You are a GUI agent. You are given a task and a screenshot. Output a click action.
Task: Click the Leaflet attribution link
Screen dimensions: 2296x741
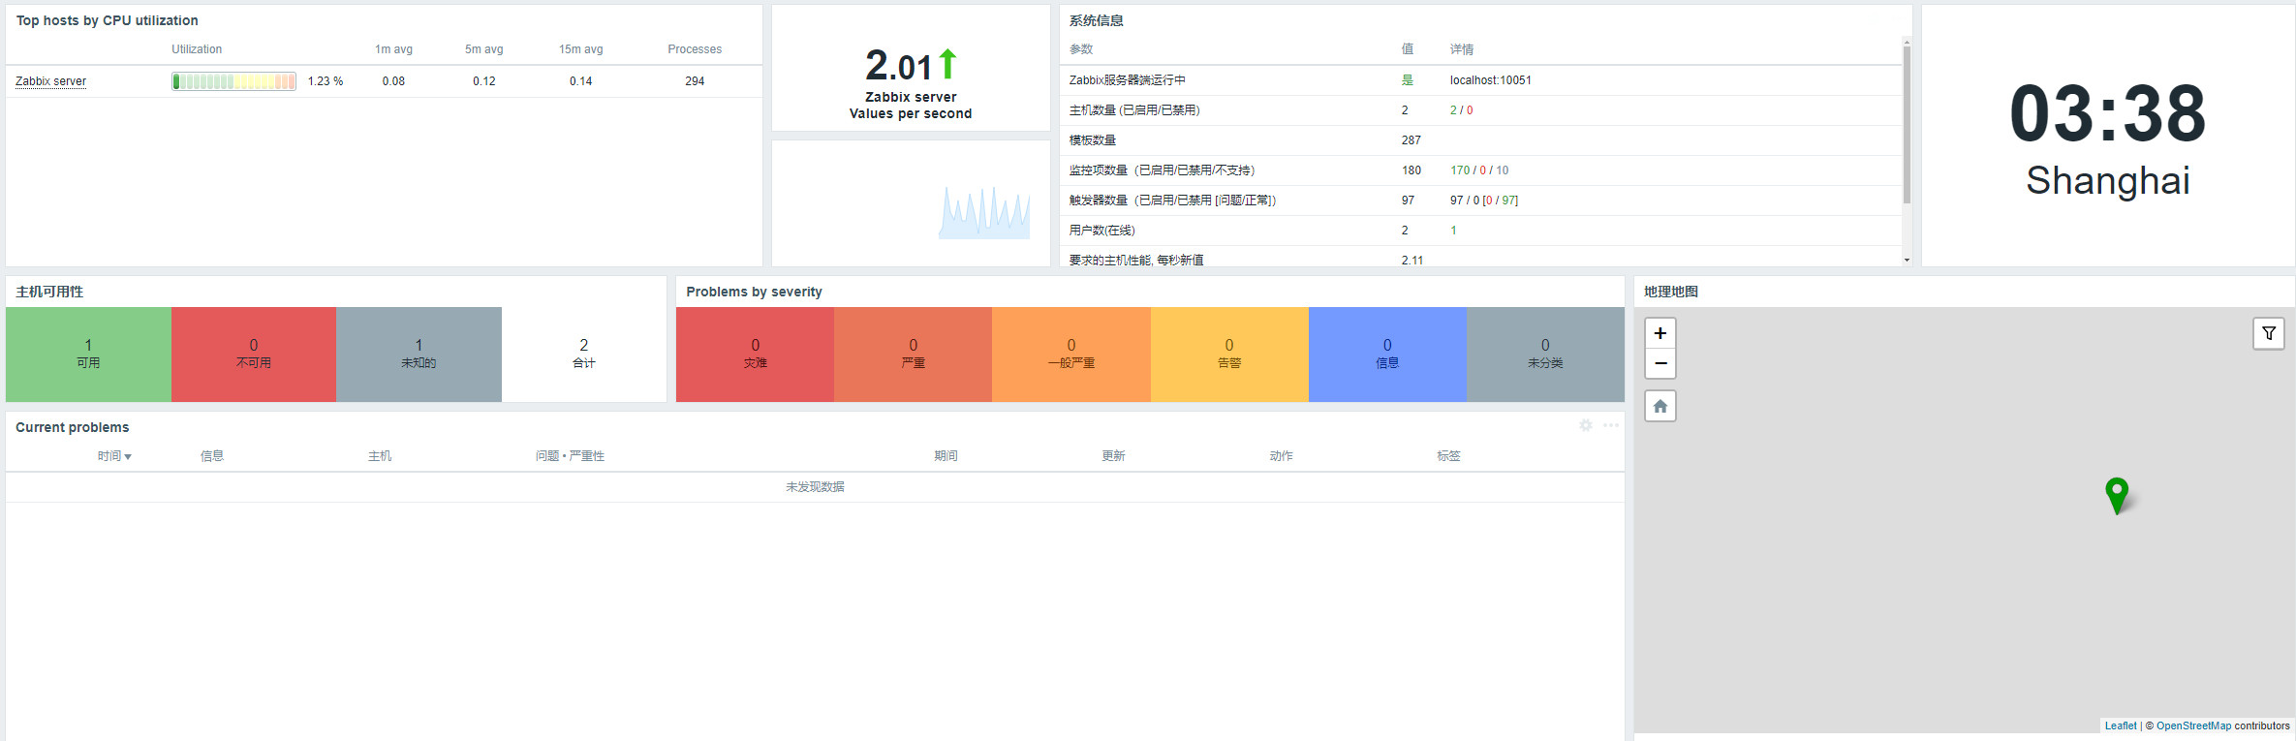2121,726
